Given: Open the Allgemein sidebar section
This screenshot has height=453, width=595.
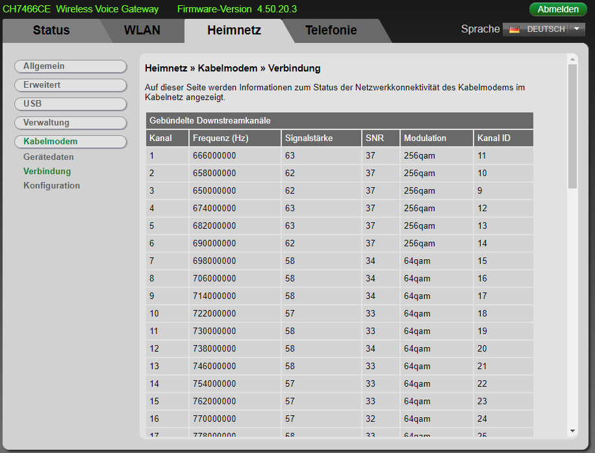Looking at the screenshot, I should (x=71, y=66).
